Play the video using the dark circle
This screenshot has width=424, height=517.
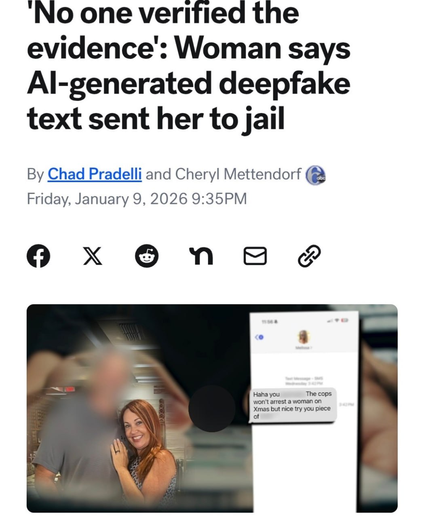(x=212, y=408)
